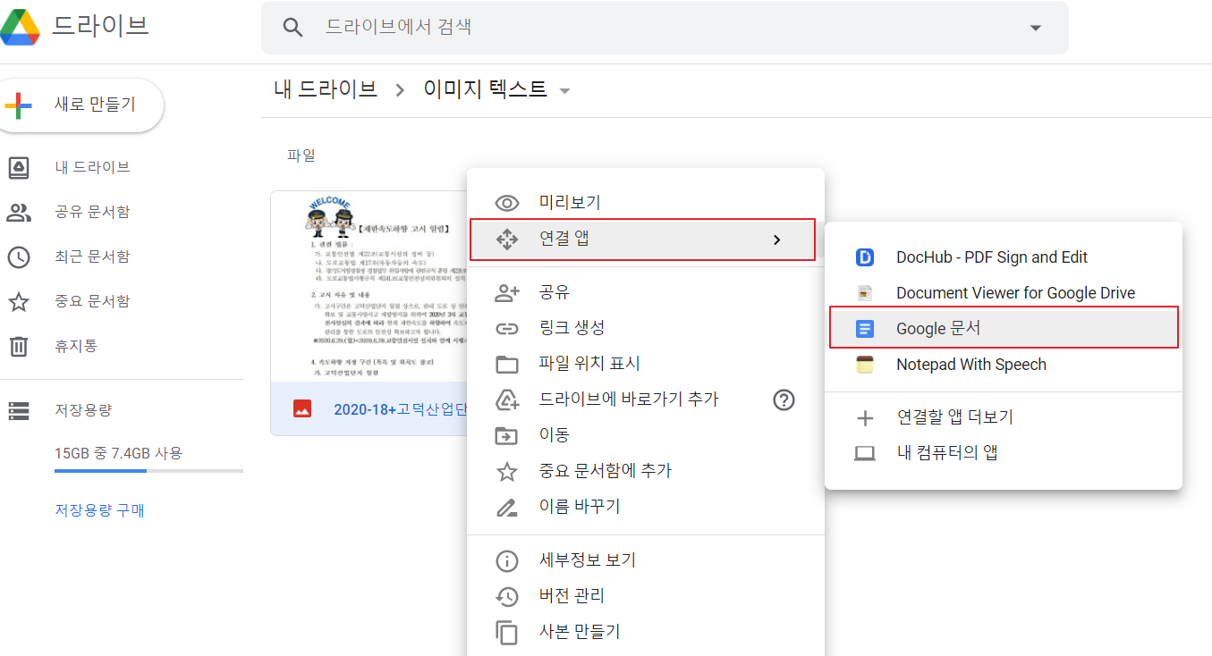The image size is (1212, 656).
Task: Click the red image file icon
Action: [x=302, y=409]
